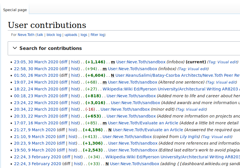This screenshot has height=168, width=240.
Task: Expand the Search for contributions chevron
Action: [x=15, y=48]
